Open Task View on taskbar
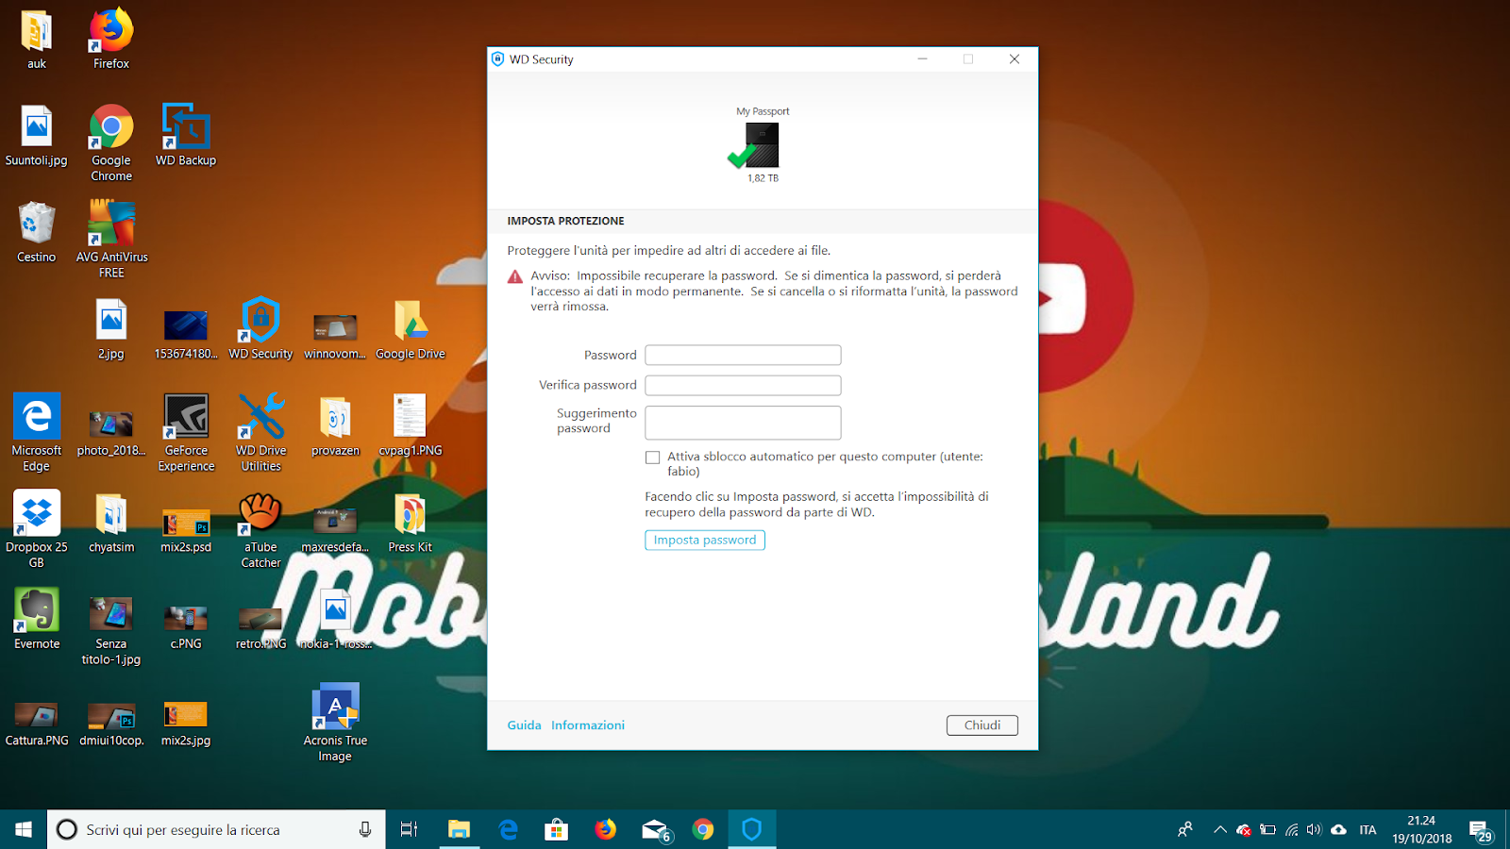 [x=409, y=829]
